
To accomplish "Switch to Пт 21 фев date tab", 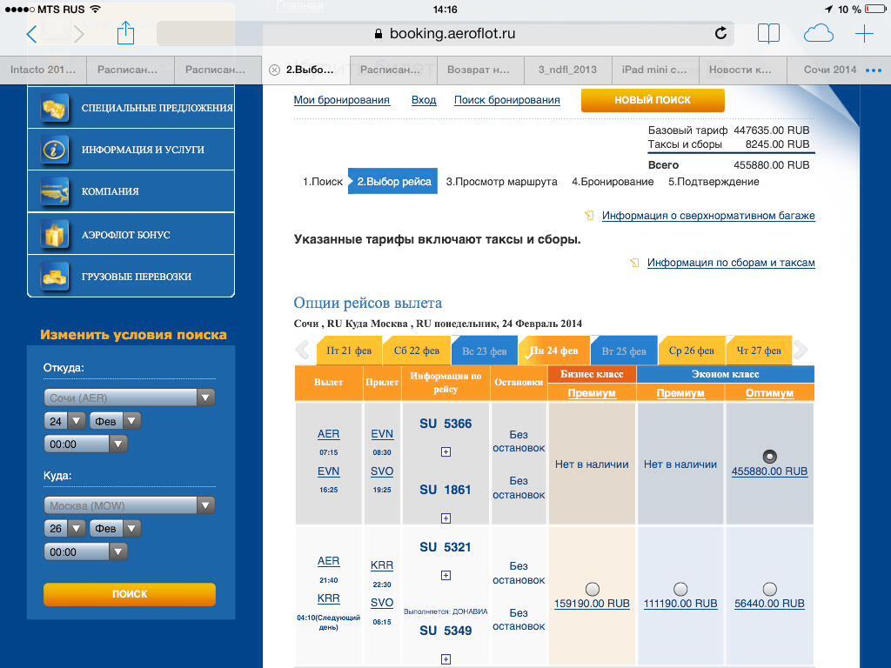I will click(348, 351).
